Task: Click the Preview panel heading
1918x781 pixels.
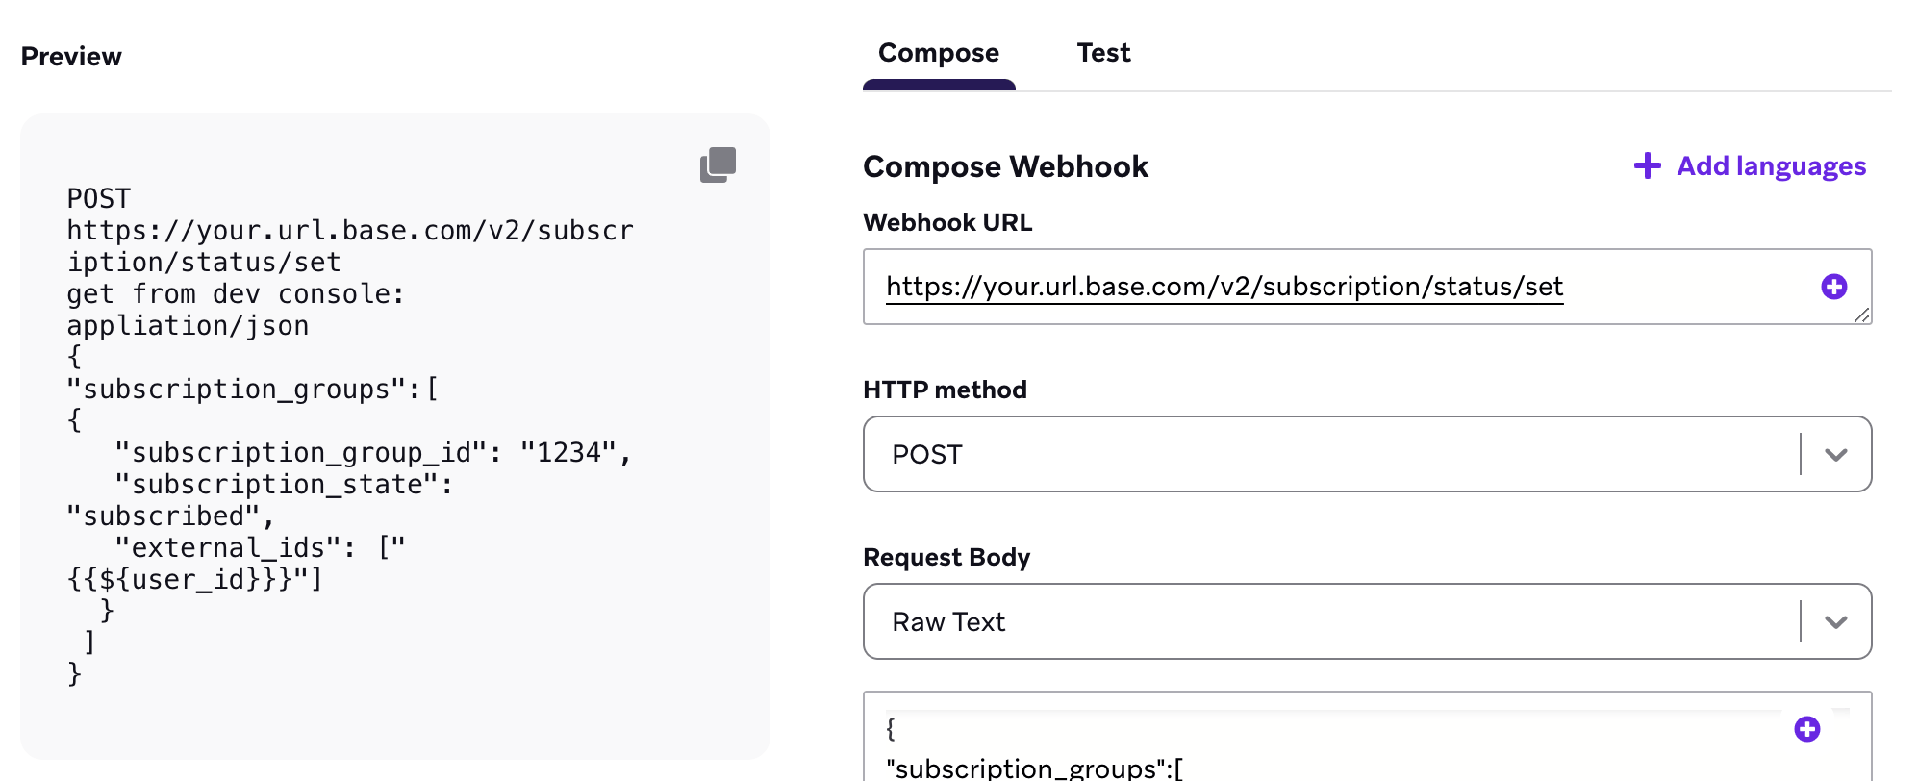Action: (71, 57)
